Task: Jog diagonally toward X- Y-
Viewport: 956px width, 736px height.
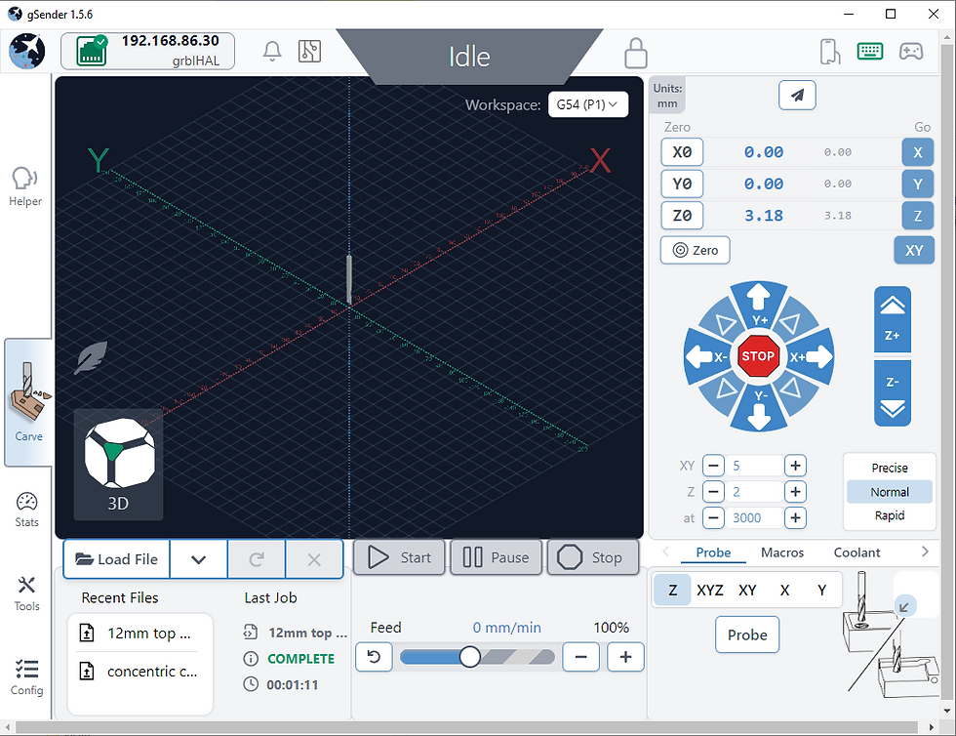Action: 726,388
